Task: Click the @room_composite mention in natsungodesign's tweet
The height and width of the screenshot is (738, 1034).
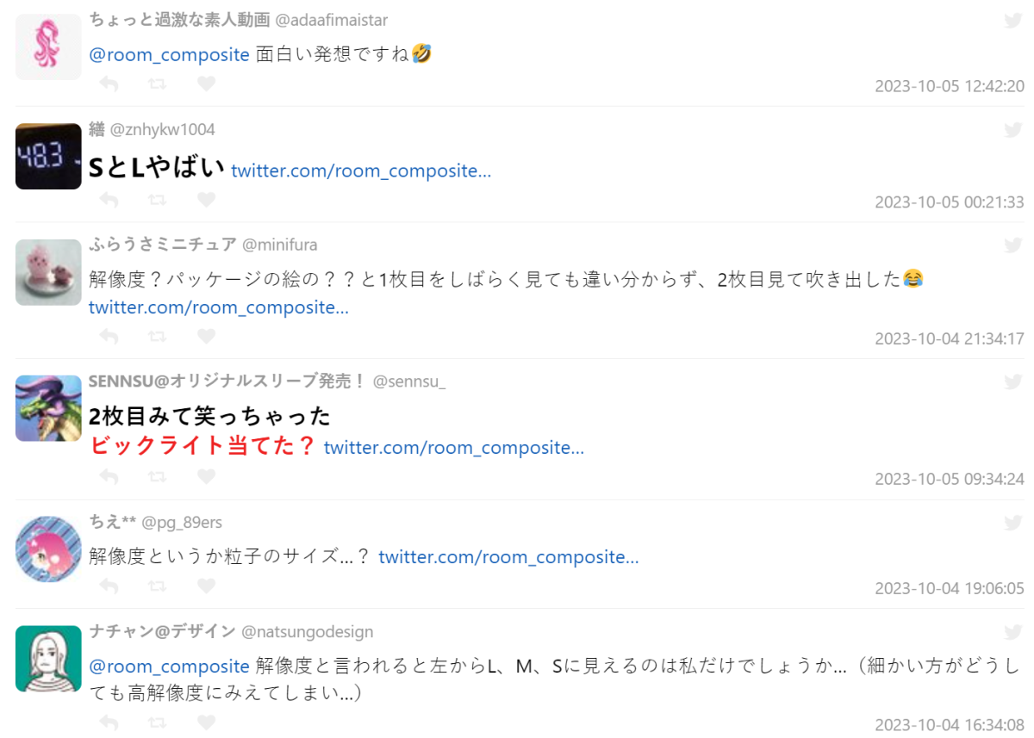Action: point(170,667)
